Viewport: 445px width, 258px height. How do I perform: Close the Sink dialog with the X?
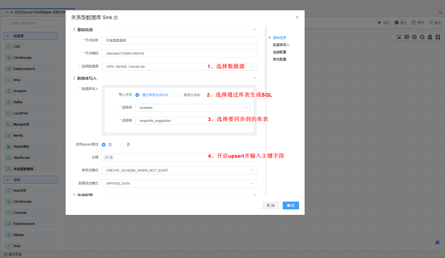coord(297,17)
